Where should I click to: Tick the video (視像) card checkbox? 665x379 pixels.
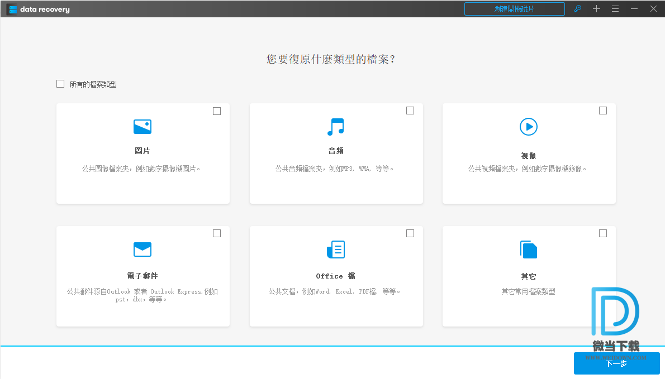603,111
